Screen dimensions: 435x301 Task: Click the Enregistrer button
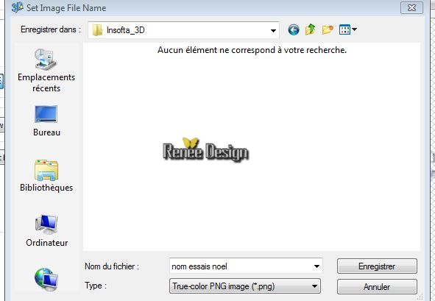click(377, 266)
